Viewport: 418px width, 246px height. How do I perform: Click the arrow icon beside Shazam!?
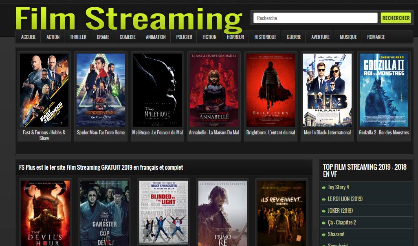[x=323, y=235]
